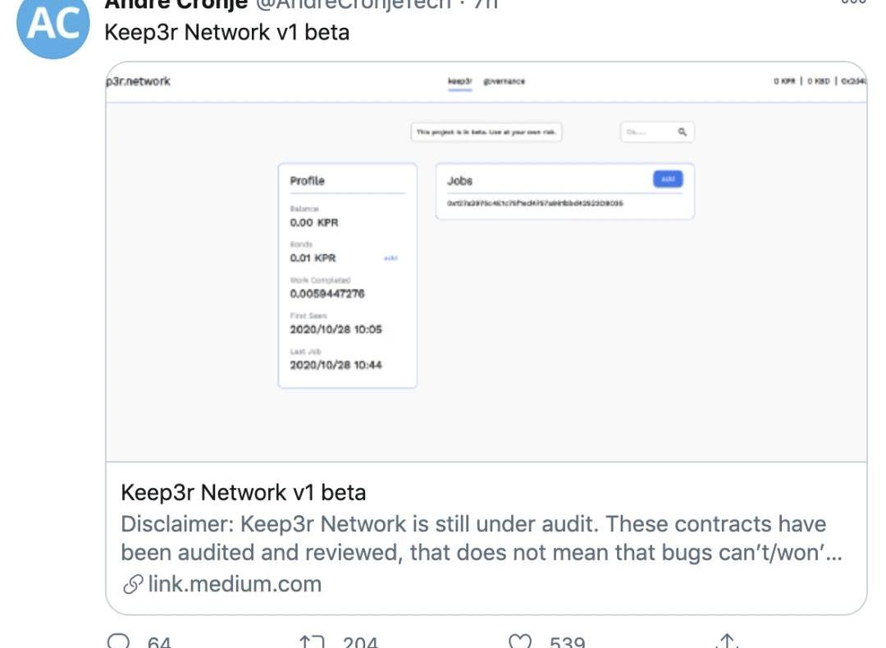Click the beta risk warning banner
Viewport: 886px width, 648px height.
tap(486, 132)
